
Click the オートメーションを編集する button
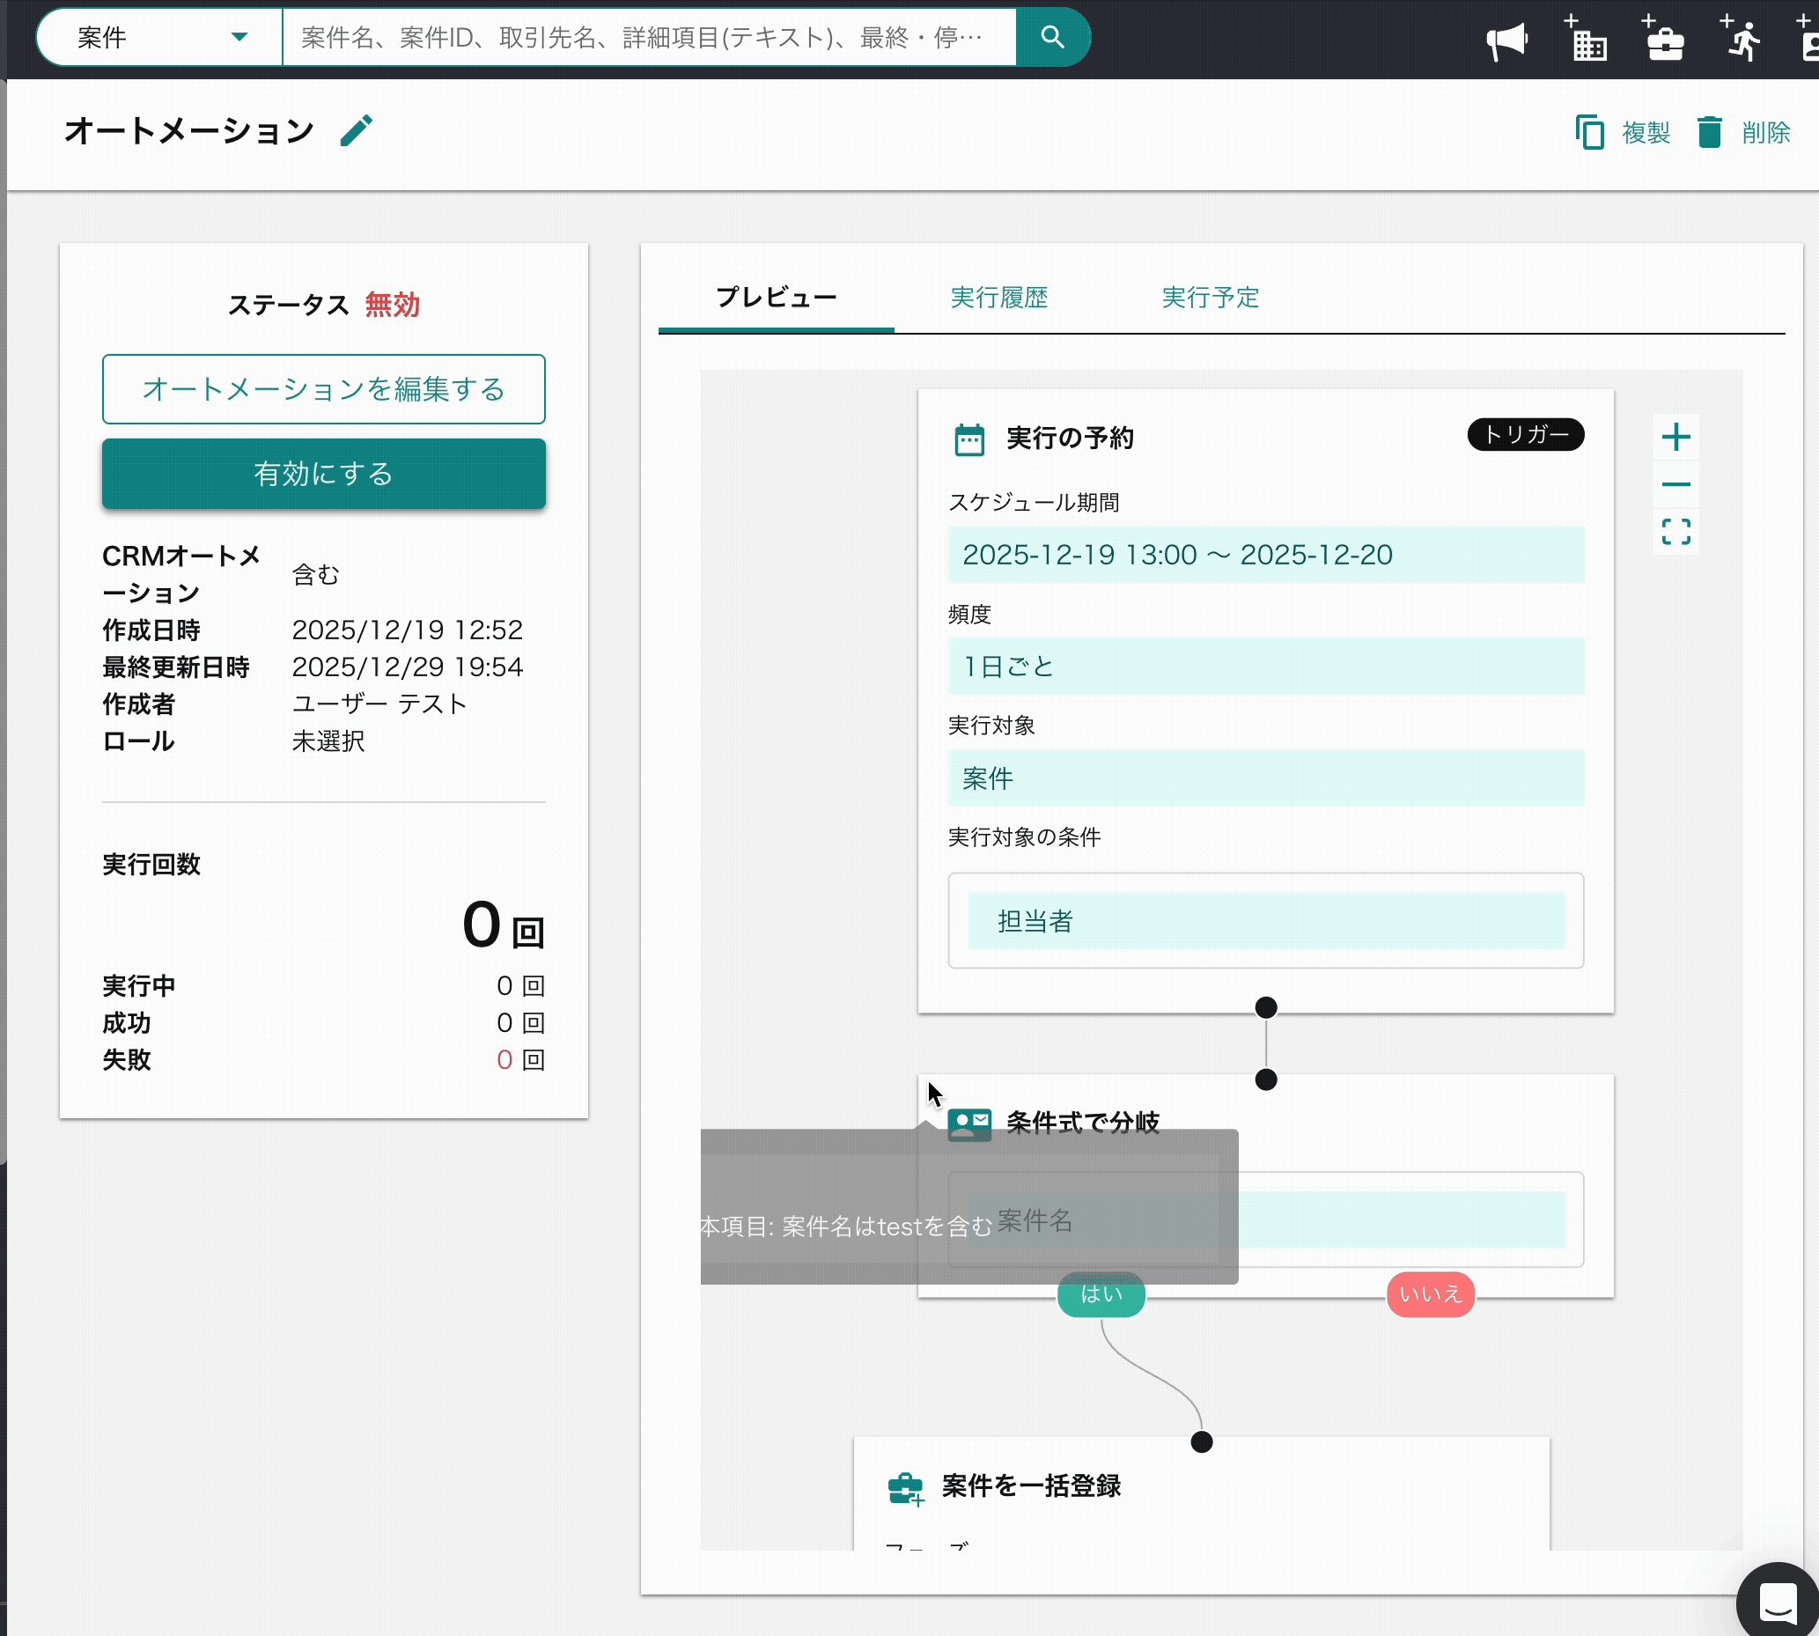tap(323, 389)
